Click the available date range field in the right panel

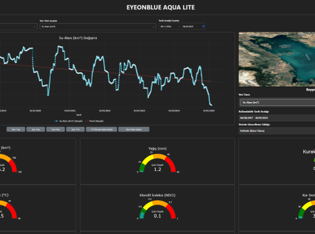coord(277,118)
